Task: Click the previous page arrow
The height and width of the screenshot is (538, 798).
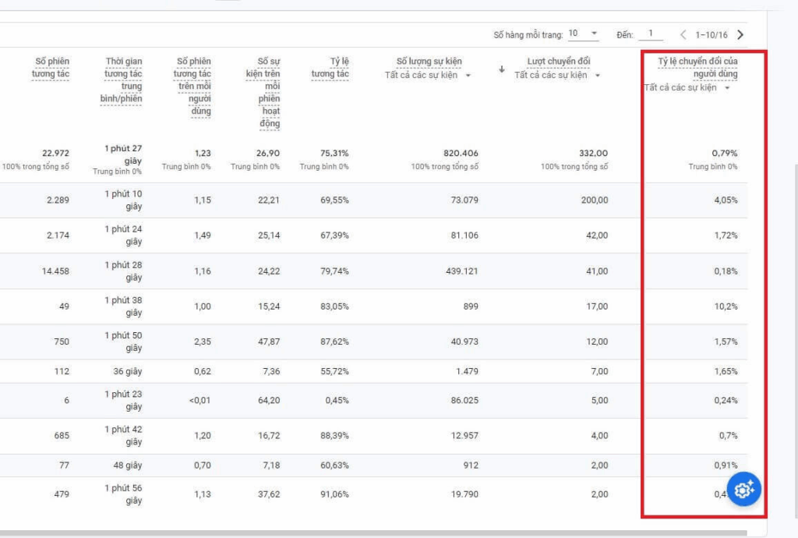Action: click(683, 34)
